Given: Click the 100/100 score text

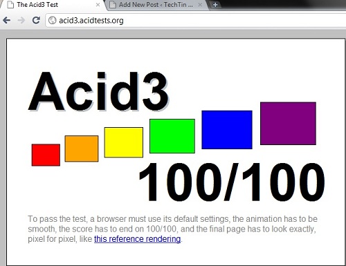Looking at the screenshot, I should pyautogui.click(x=232, y=182).
